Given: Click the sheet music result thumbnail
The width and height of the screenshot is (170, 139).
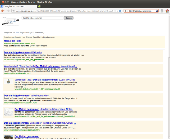Looking at the screenshot, I should click(x=8, y=112).
